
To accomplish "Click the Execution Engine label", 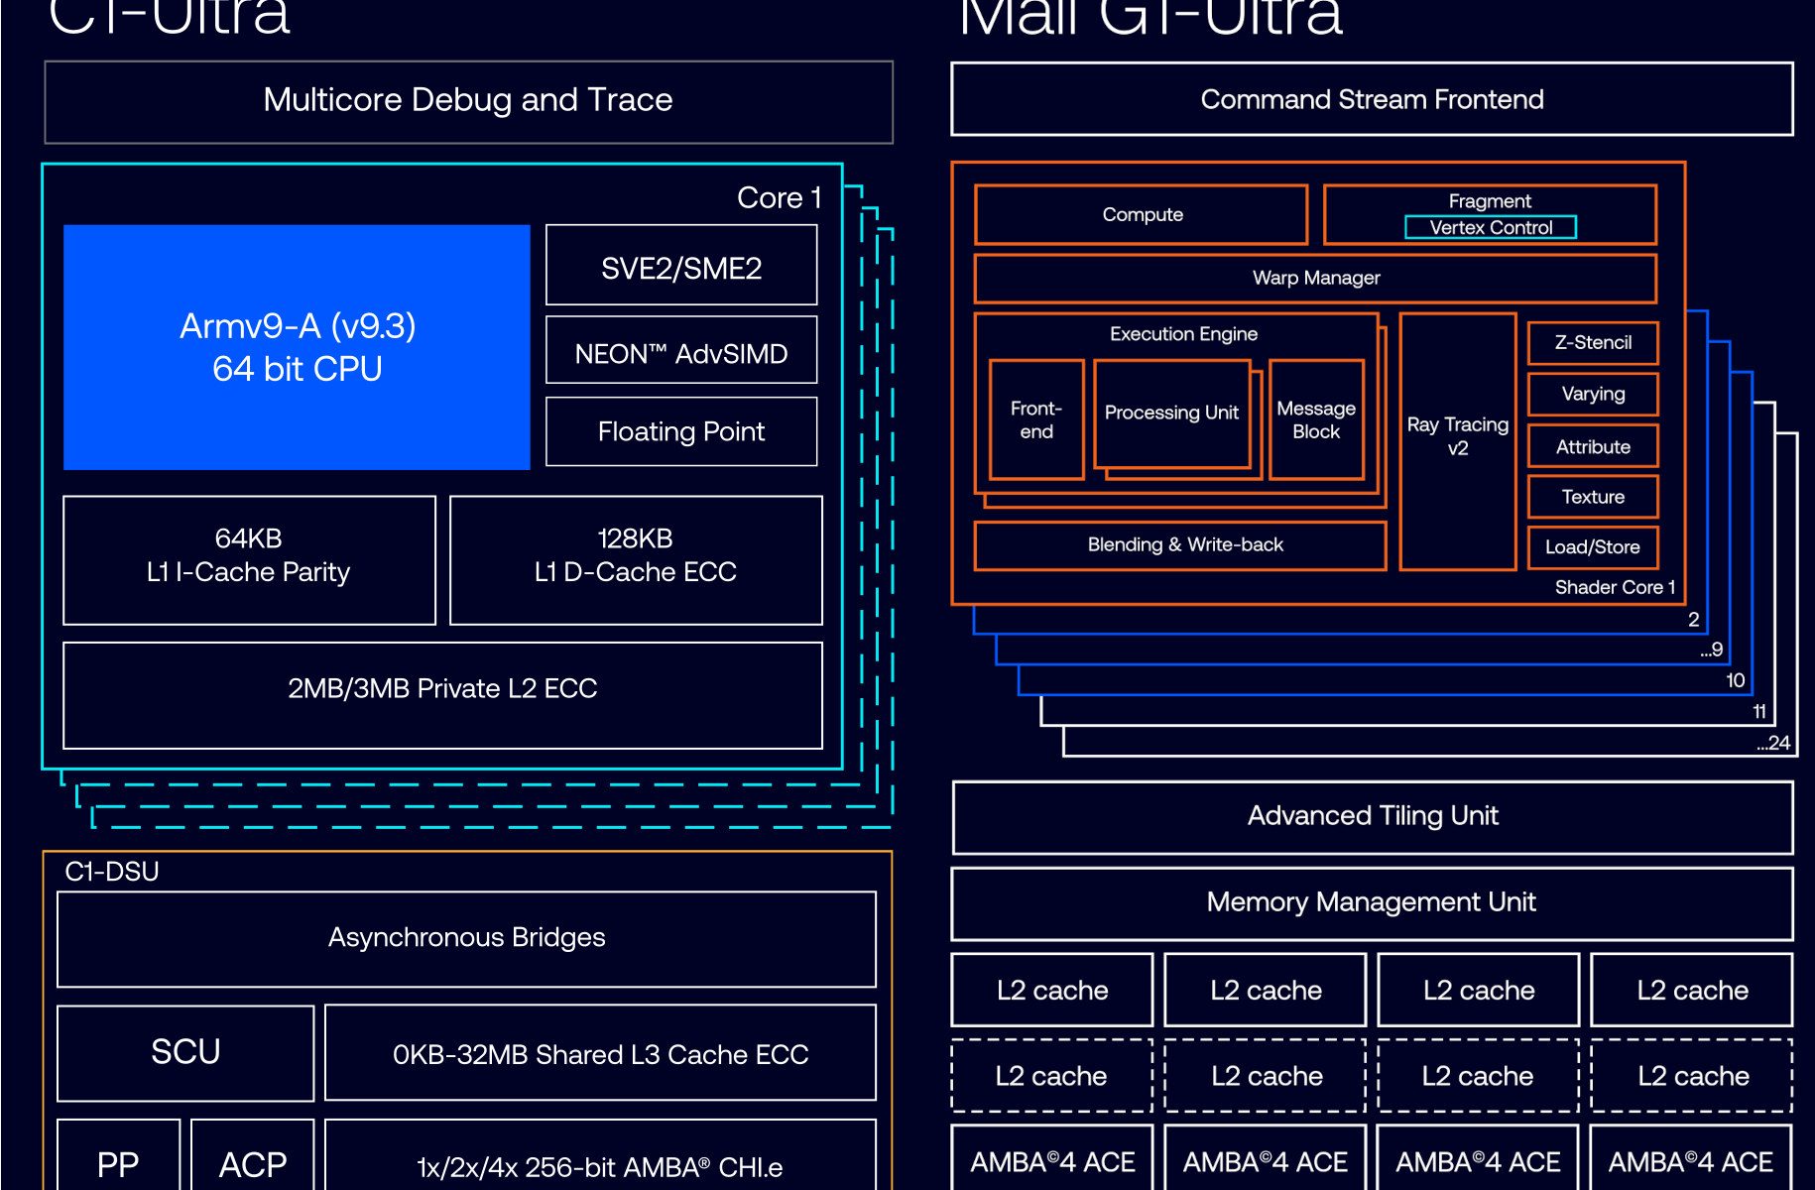I will [1183, 334].
